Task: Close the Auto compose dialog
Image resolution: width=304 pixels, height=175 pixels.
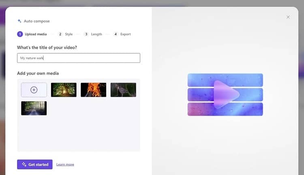Action: pyautogui.click(x=288, y=17)
